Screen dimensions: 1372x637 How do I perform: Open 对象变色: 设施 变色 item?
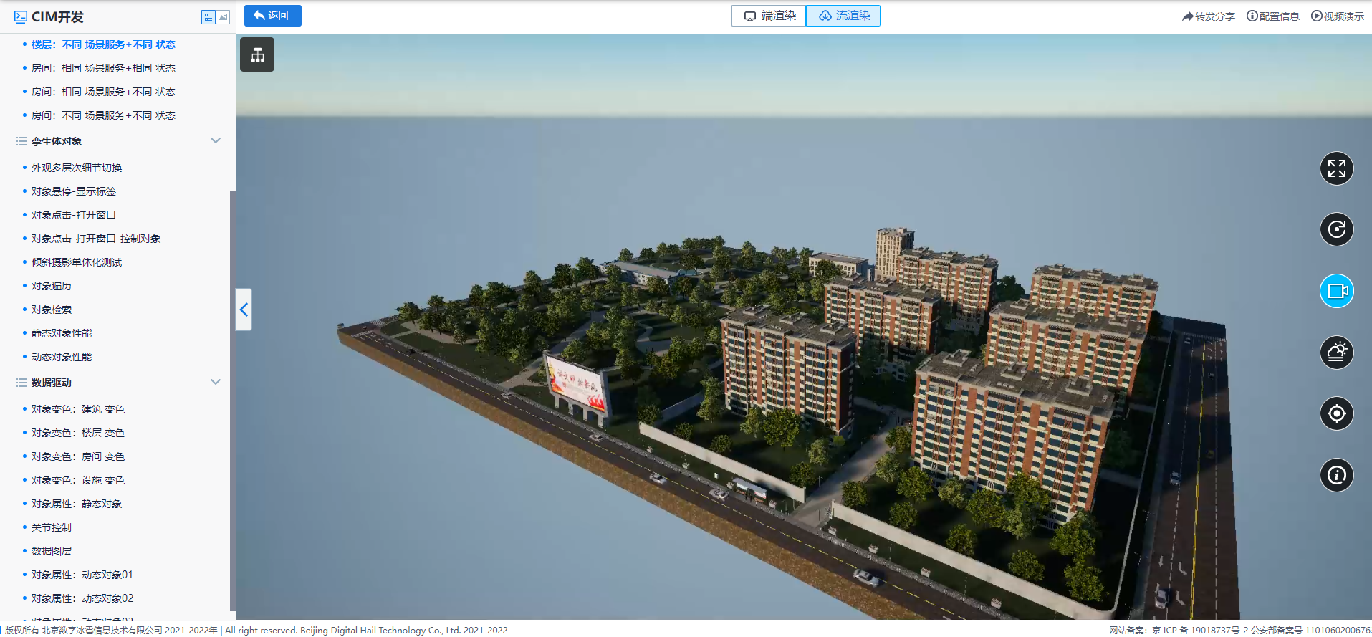point(78,480)
